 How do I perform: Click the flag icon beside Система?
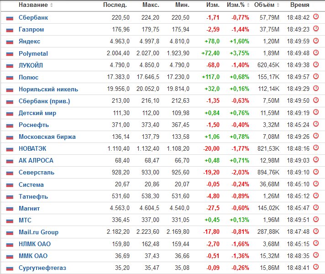tap(10, 185)
